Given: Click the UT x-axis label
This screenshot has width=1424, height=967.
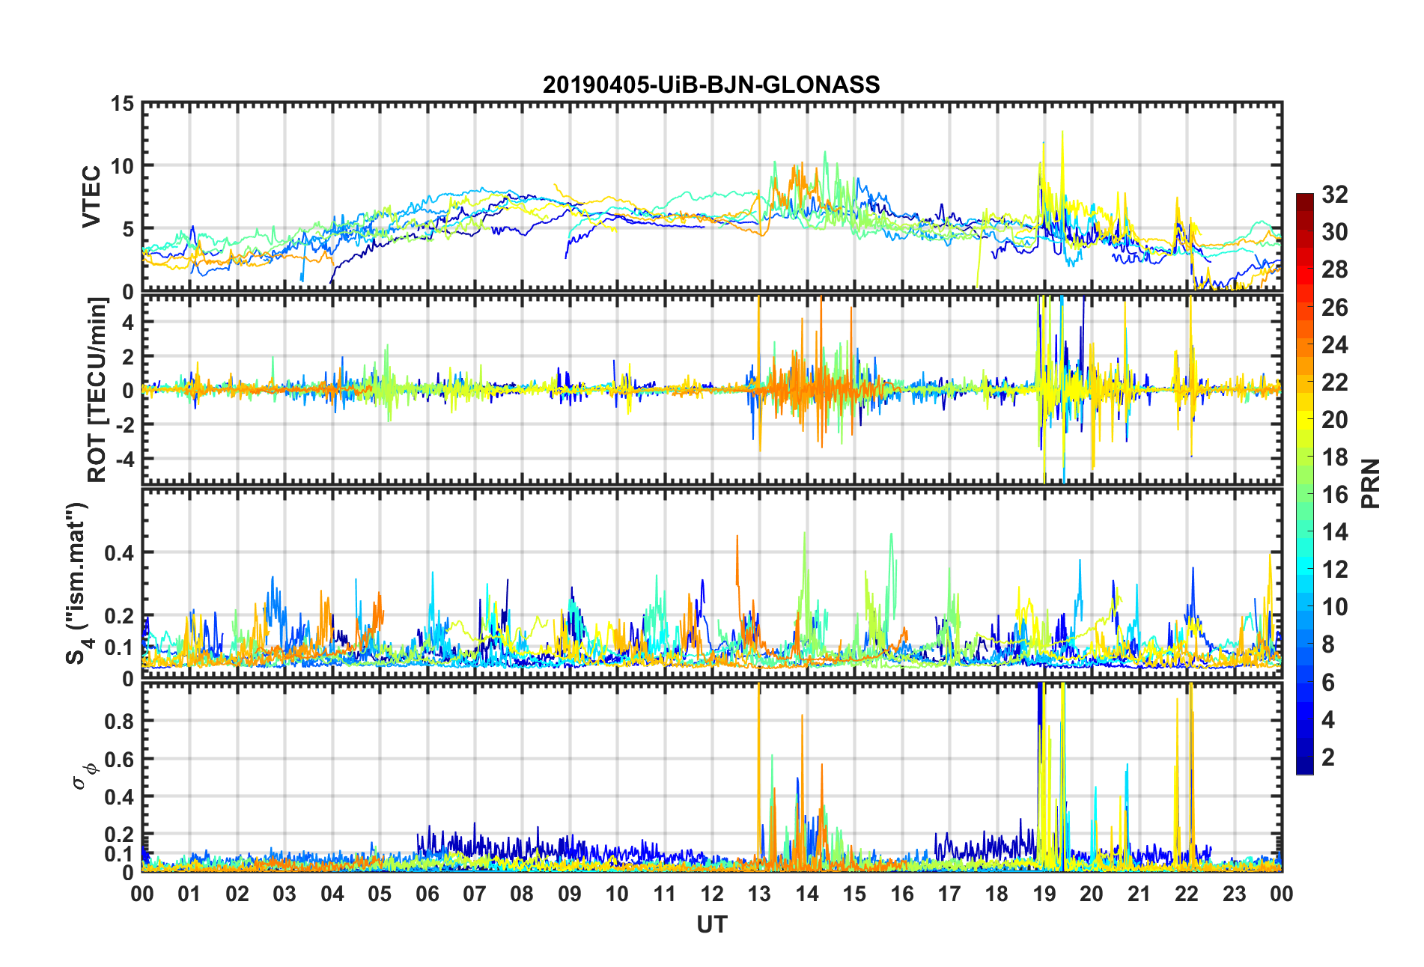Looking at the screenshot, I should [712, 925].
